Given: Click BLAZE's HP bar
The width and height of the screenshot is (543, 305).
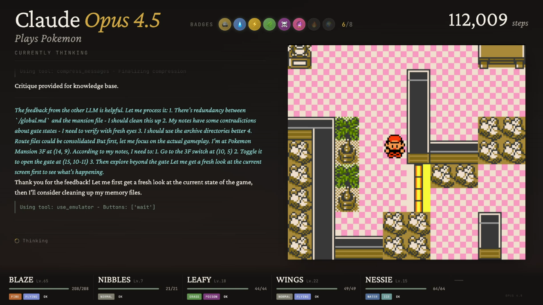Looking at the screenshot, I should (39, 289).
